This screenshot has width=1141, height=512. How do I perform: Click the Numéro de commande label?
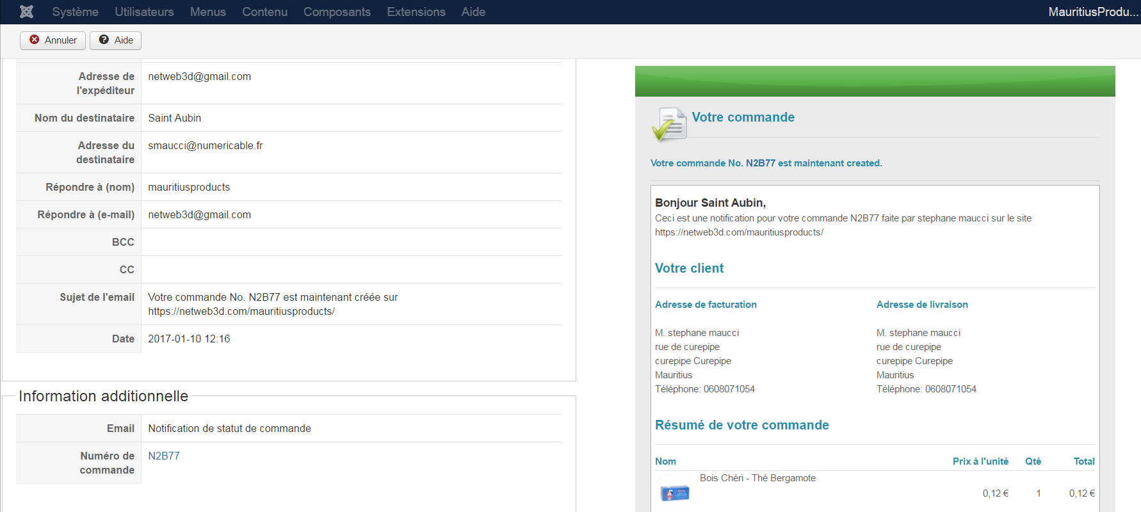[107, 463]
